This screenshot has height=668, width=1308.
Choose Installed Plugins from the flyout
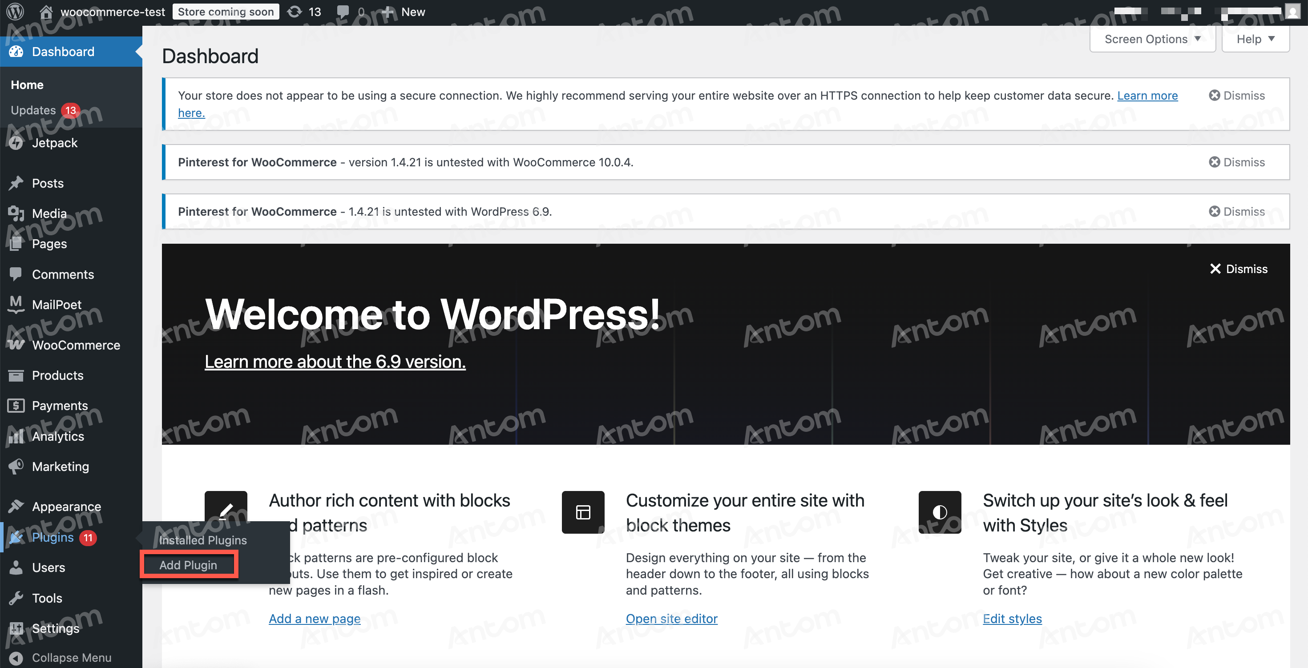click(203, 540)
